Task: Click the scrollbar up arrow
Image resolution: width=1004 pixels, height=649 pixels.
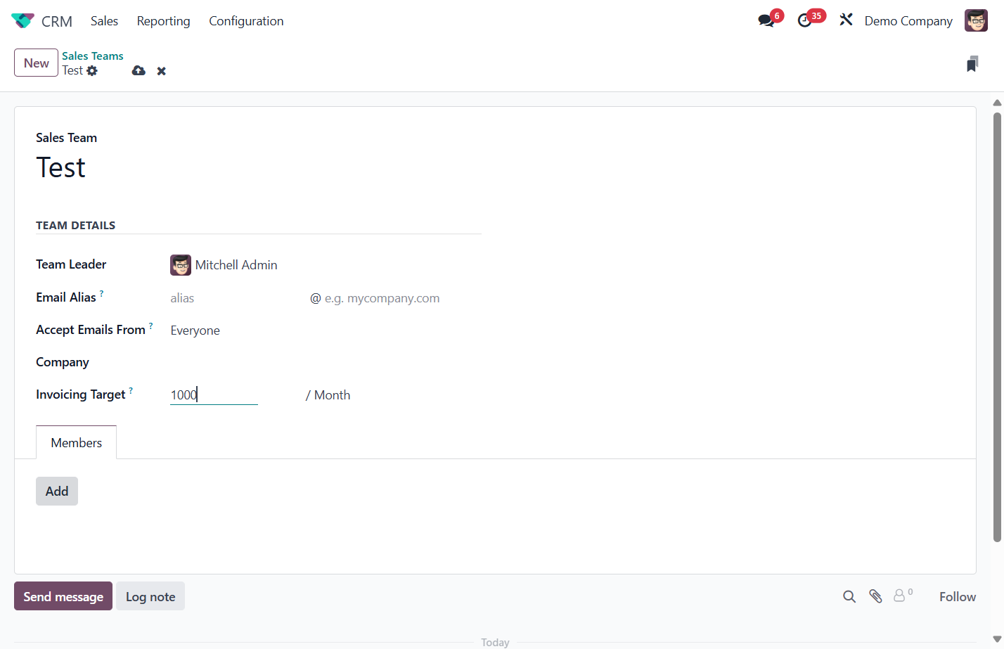Action: coord(997,103)
